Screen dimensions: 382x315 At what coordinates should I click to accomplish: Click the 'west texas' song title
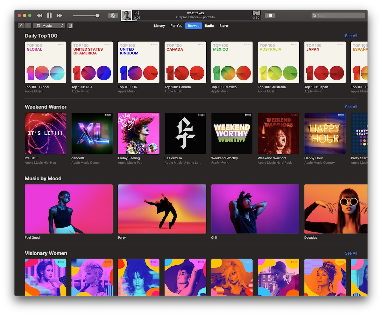coord(195,13)
